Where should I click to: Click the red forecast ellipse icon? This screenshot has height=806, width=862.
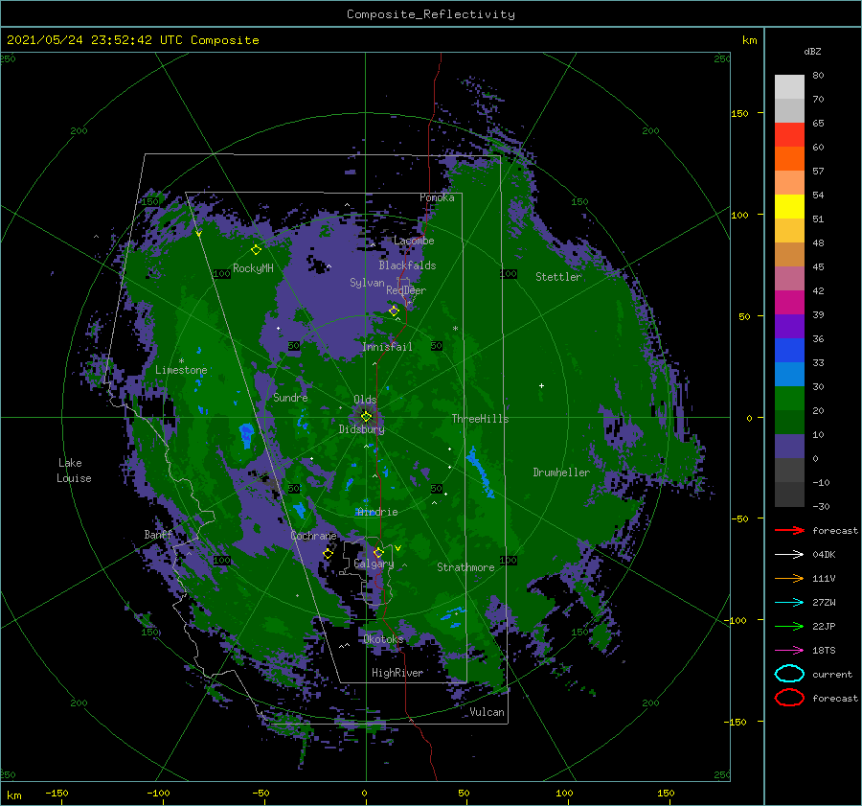point(789,698)
